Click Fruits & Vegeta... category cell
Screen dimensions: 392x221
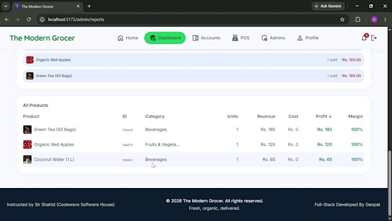click(x=162, y=144)
